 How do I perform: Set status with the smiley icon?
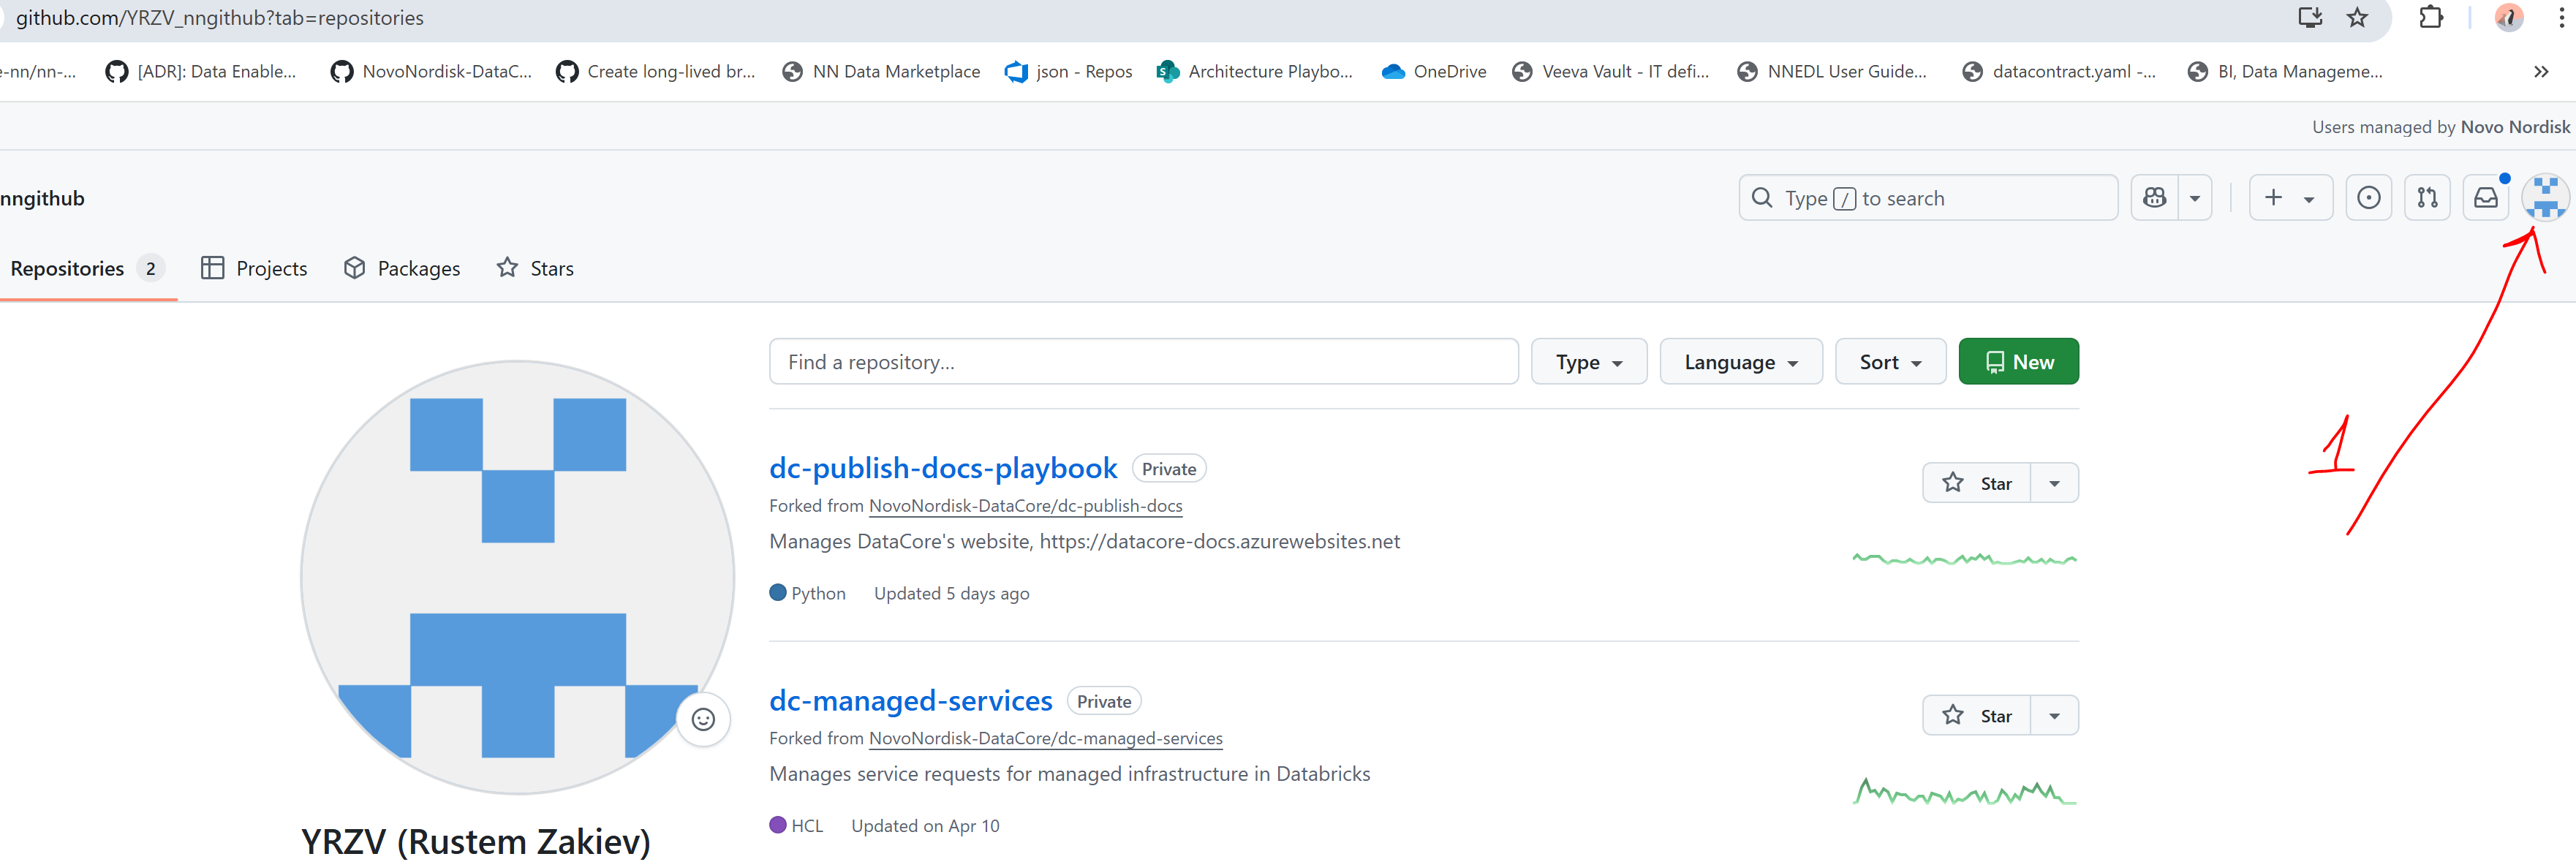tap(703, 720)
